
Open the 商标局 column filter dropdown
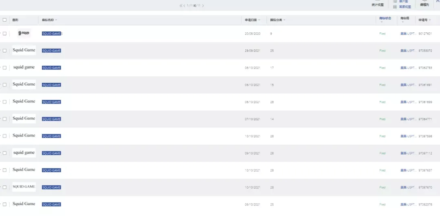(x=403, y=22)
